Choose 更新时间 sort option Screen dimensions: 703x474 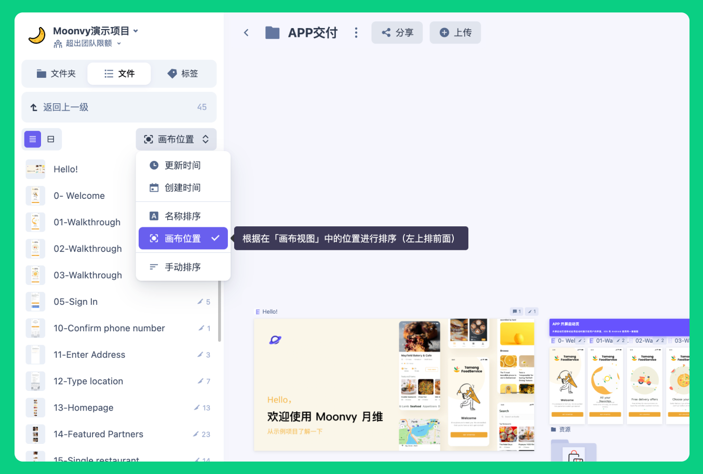(182, 165)
